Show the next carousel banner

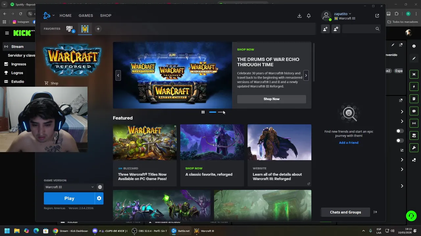306,75
